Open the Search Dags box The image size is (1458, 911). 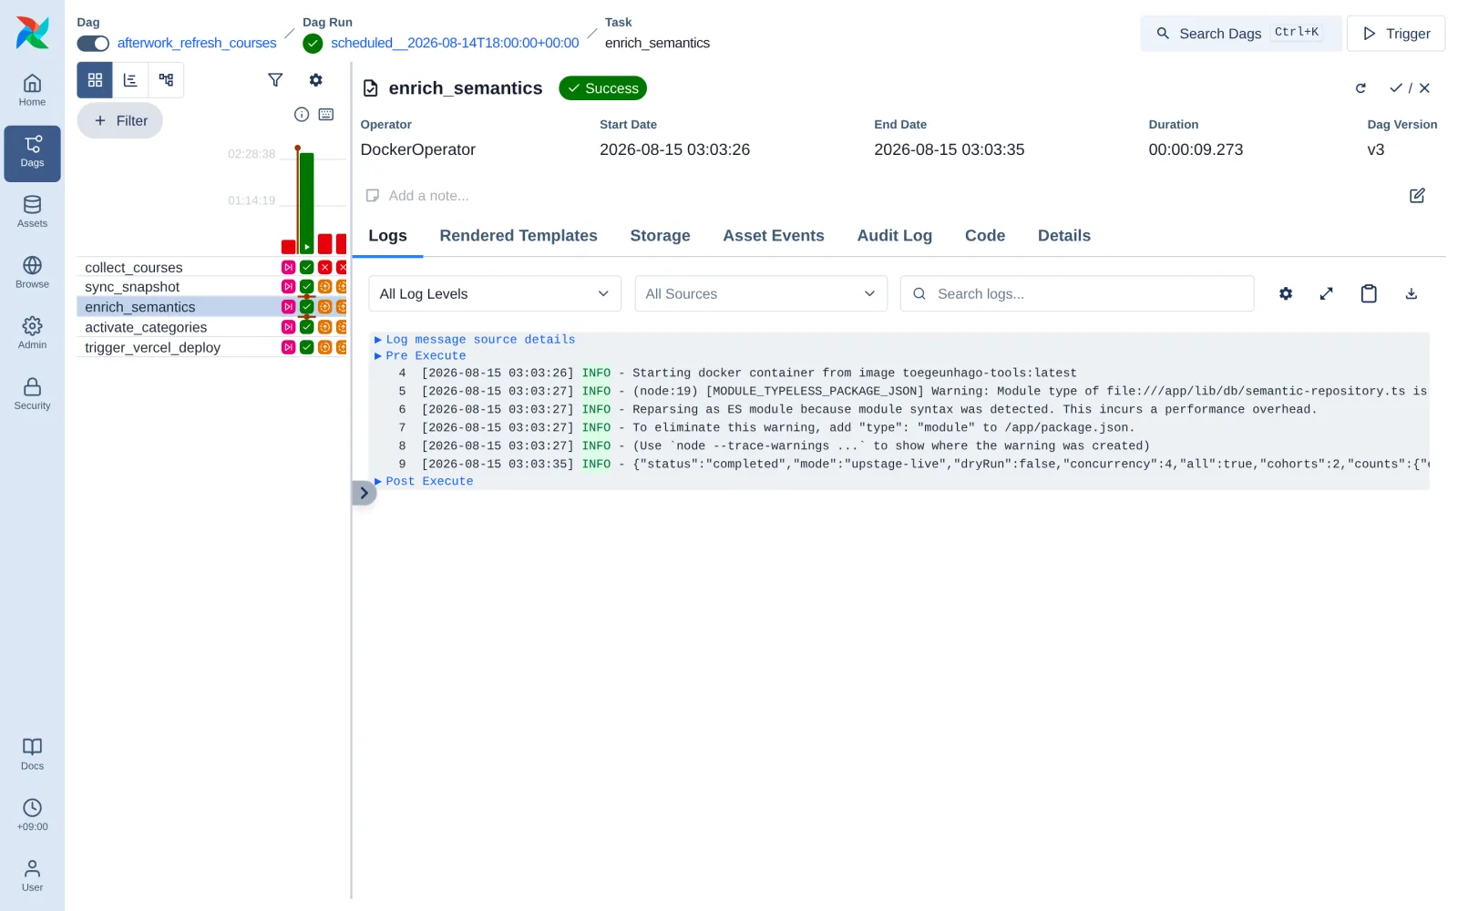[1241, 34]
